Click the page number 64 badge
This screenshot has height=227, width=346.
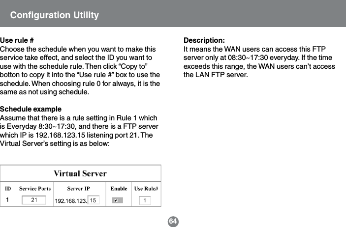(x=173, y=221)
